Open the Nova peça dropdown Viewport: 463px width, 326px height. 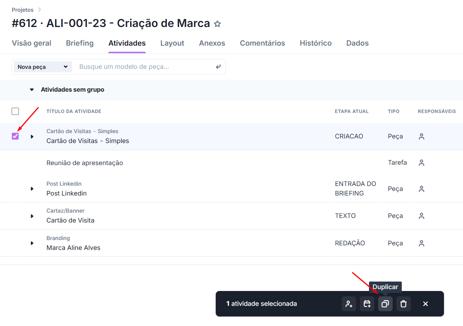coord(43,67)
